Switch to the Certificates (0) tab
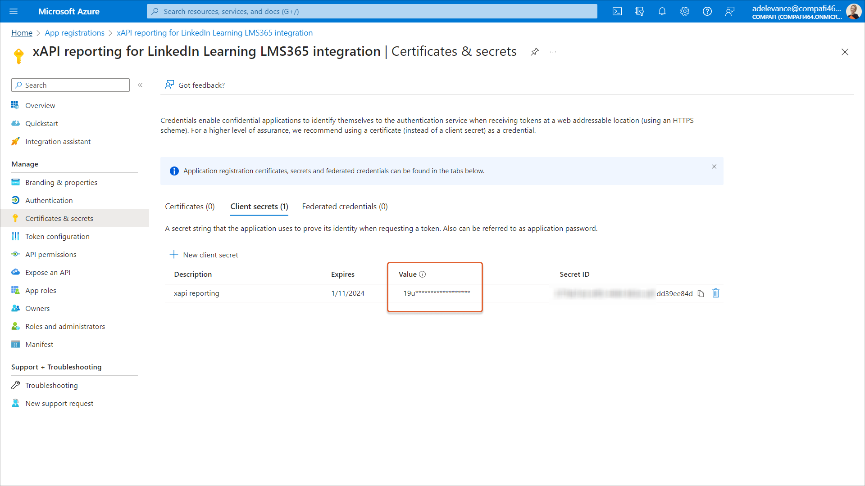This screenshot has width=865, height=486. (190, 207)
